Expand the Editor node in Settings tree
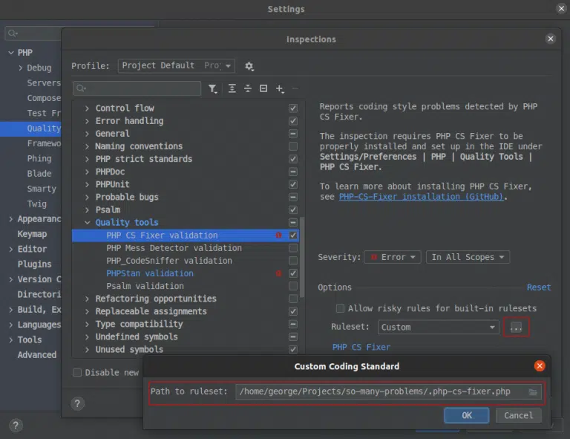Viewport: 570px width, 439px height. tap(10, 249)
